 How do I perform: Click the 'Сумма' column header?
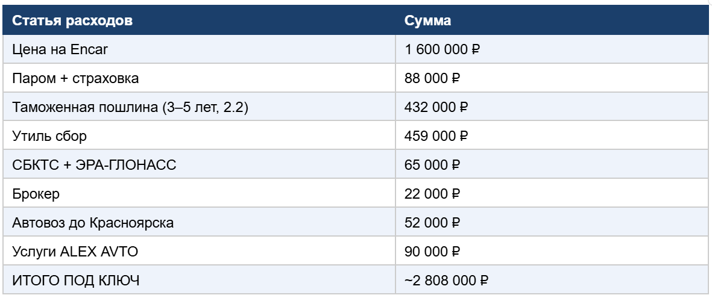[552, 20]
